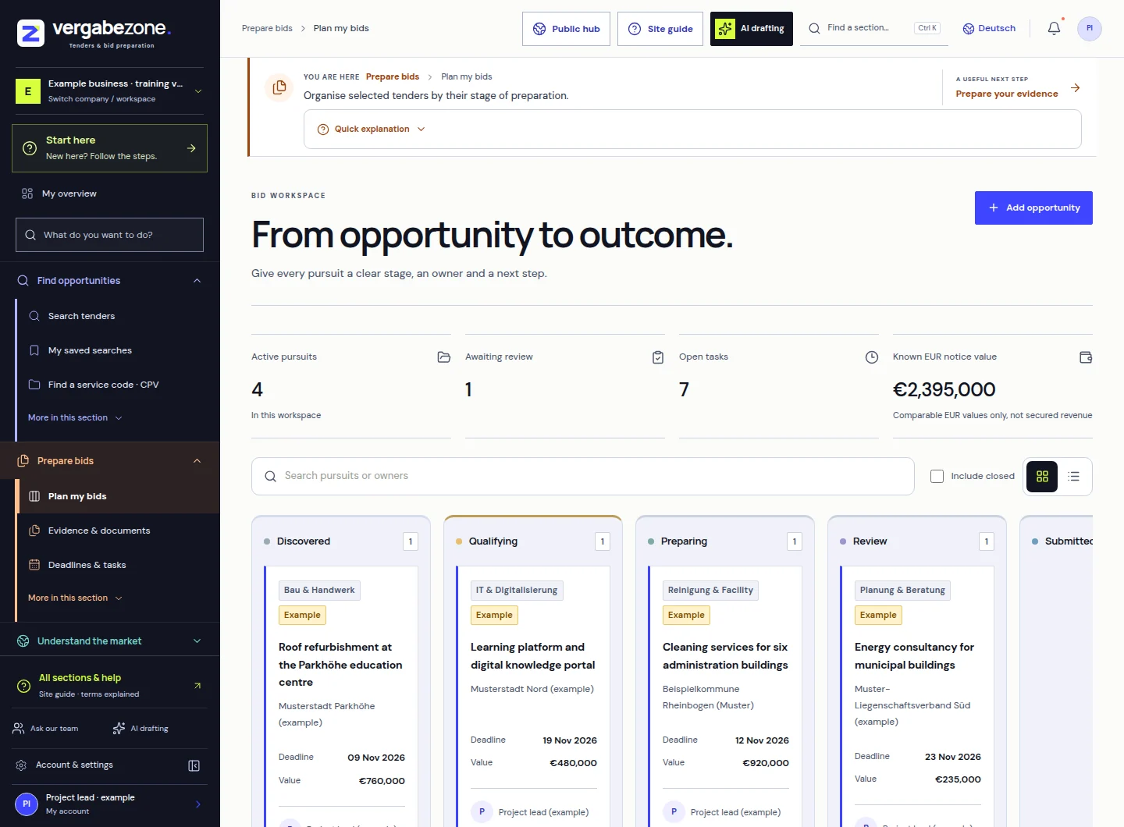Open My saved searches
This screenshot has width=1124, height=827.
pos(117,350)
